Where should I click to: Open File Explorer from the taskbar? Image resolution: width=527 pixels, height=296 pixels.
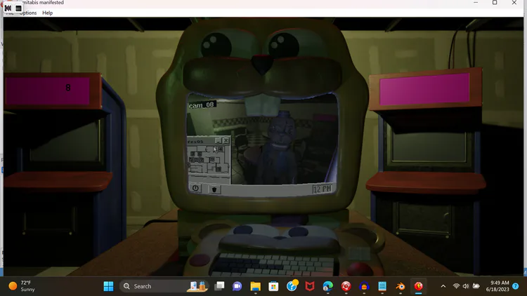[256, 286]
